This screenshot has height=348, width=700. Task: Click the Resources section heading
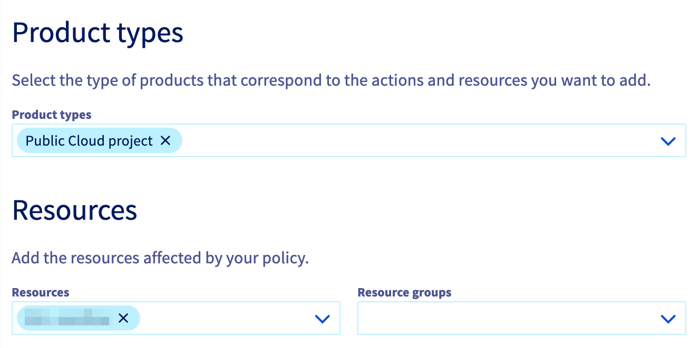(74, 210)
